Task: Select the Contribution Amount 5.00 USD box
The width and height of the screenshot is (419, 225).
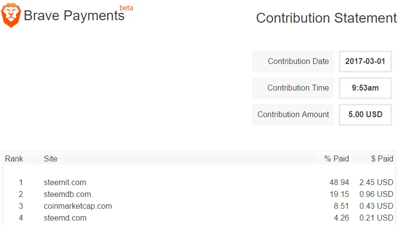Action: [365, 115]
